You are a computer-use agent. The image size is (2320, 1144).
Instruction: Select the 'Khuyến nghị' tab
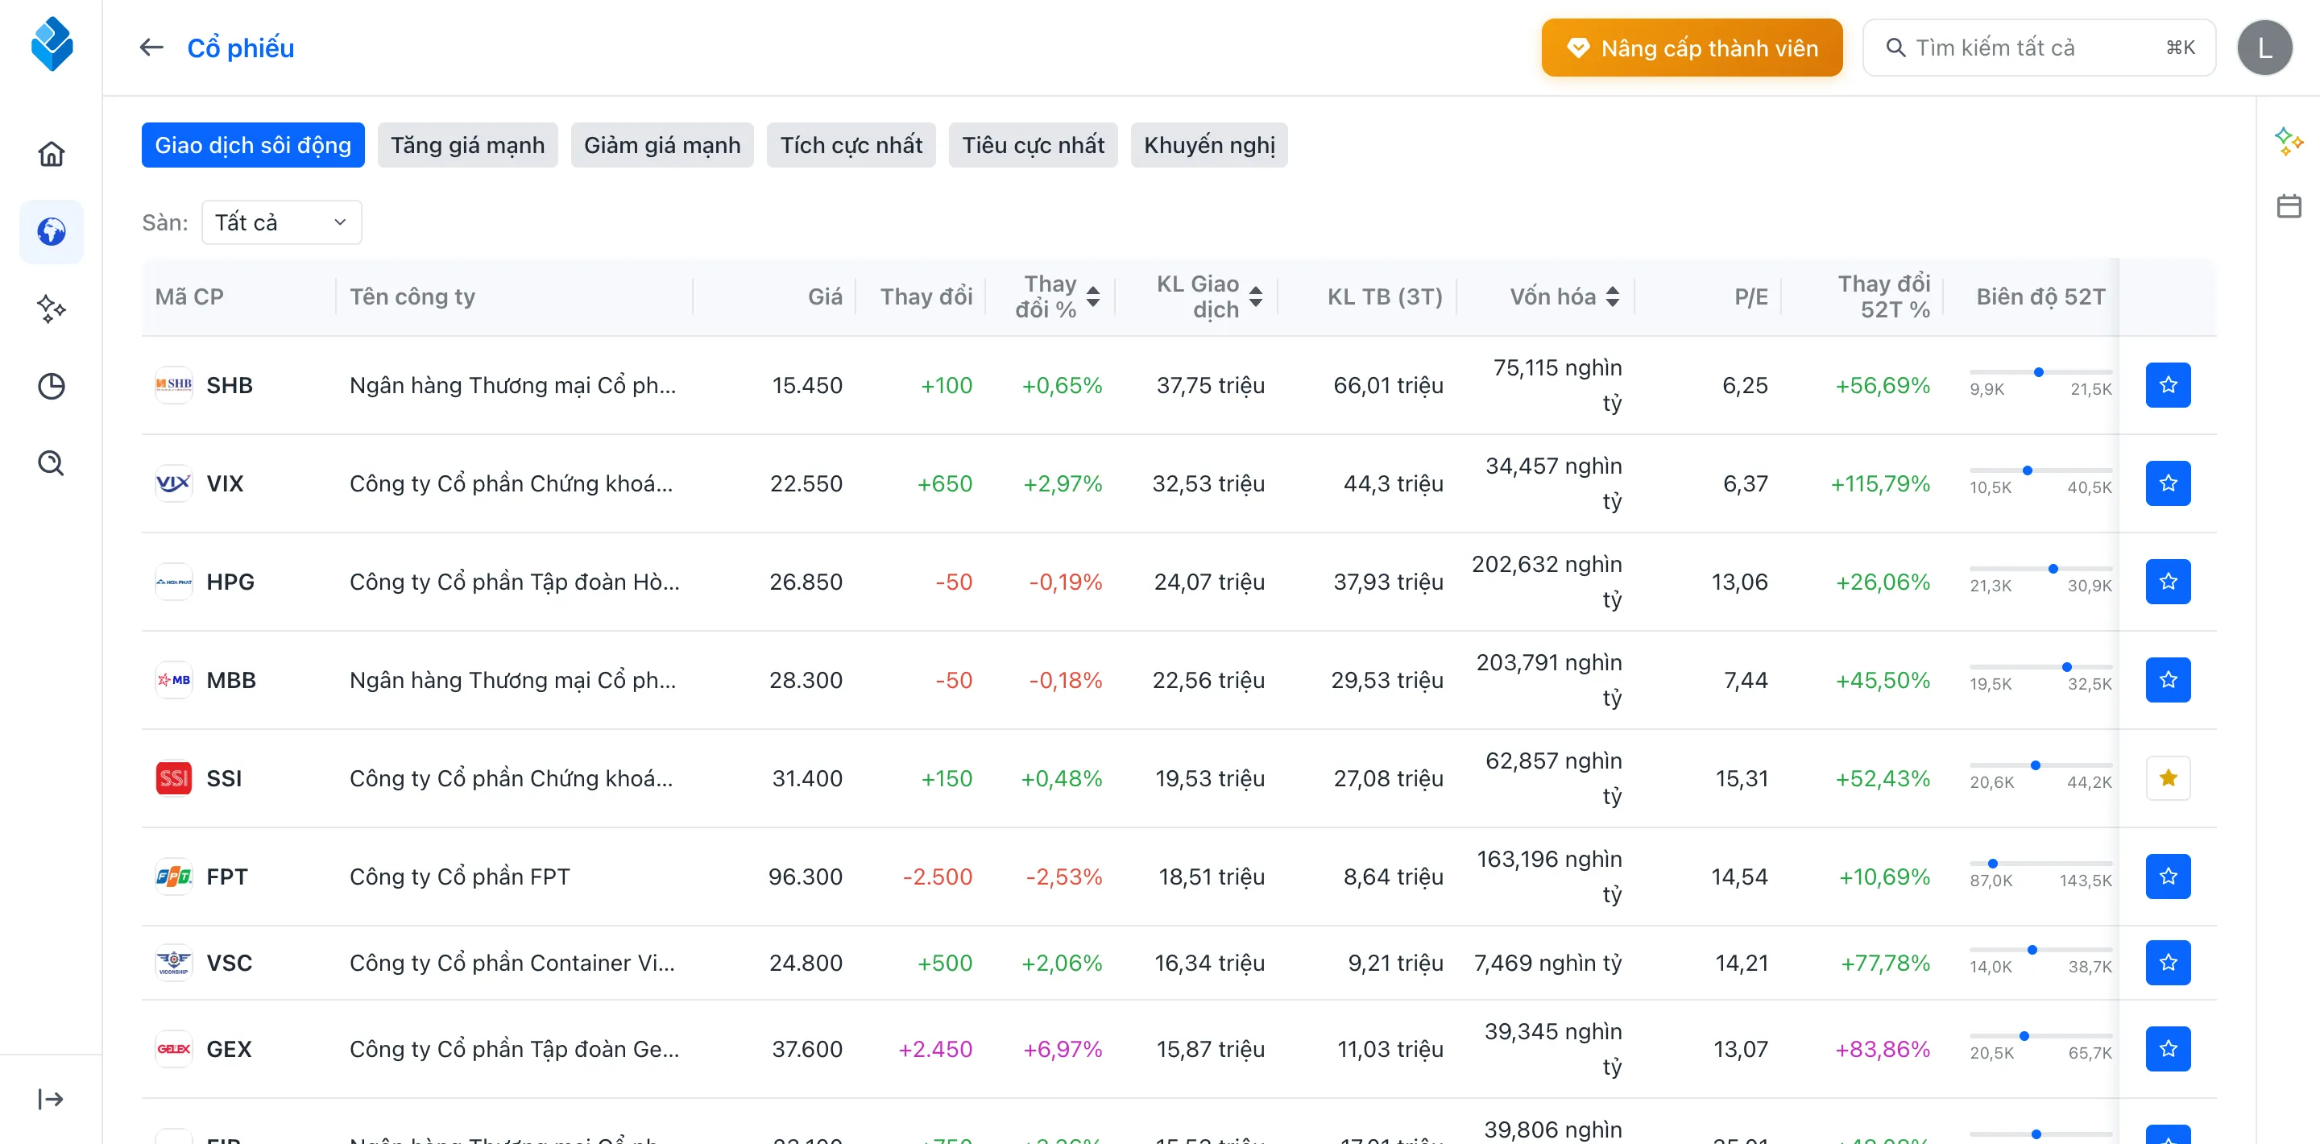1209,144
